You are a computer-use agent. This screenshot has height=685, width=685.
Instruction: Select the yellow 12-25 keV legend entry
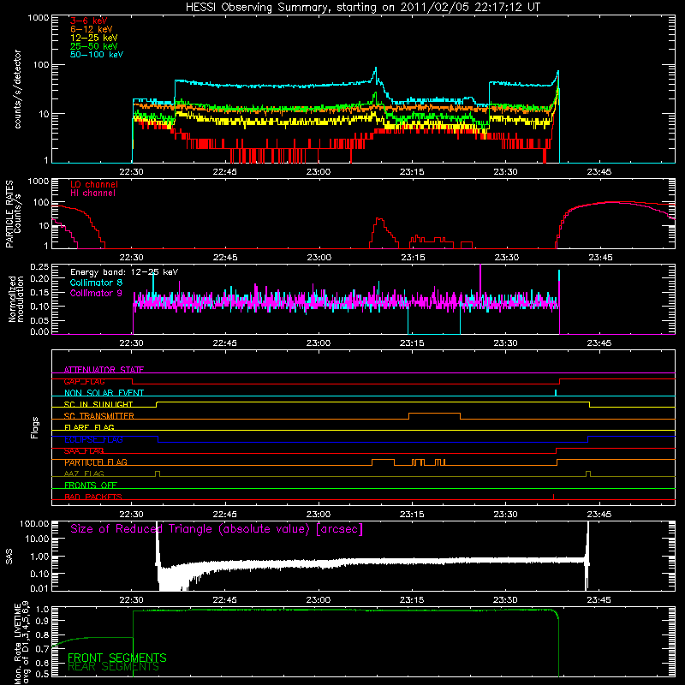click(94, 38)
